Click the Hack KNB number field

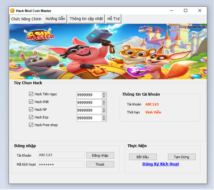[x=89, y=103]
